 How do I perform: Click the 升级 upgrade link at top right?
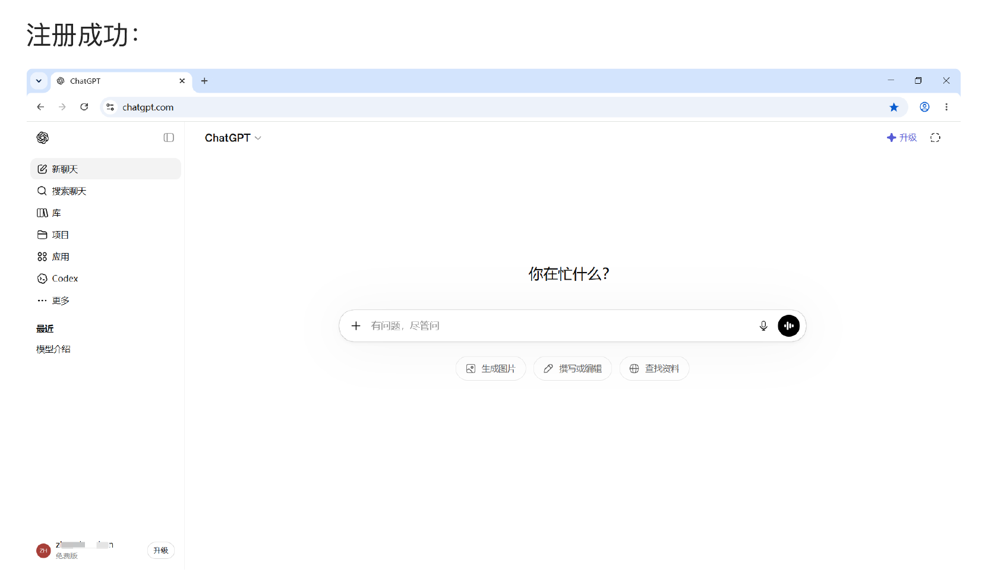coord(902,138)
